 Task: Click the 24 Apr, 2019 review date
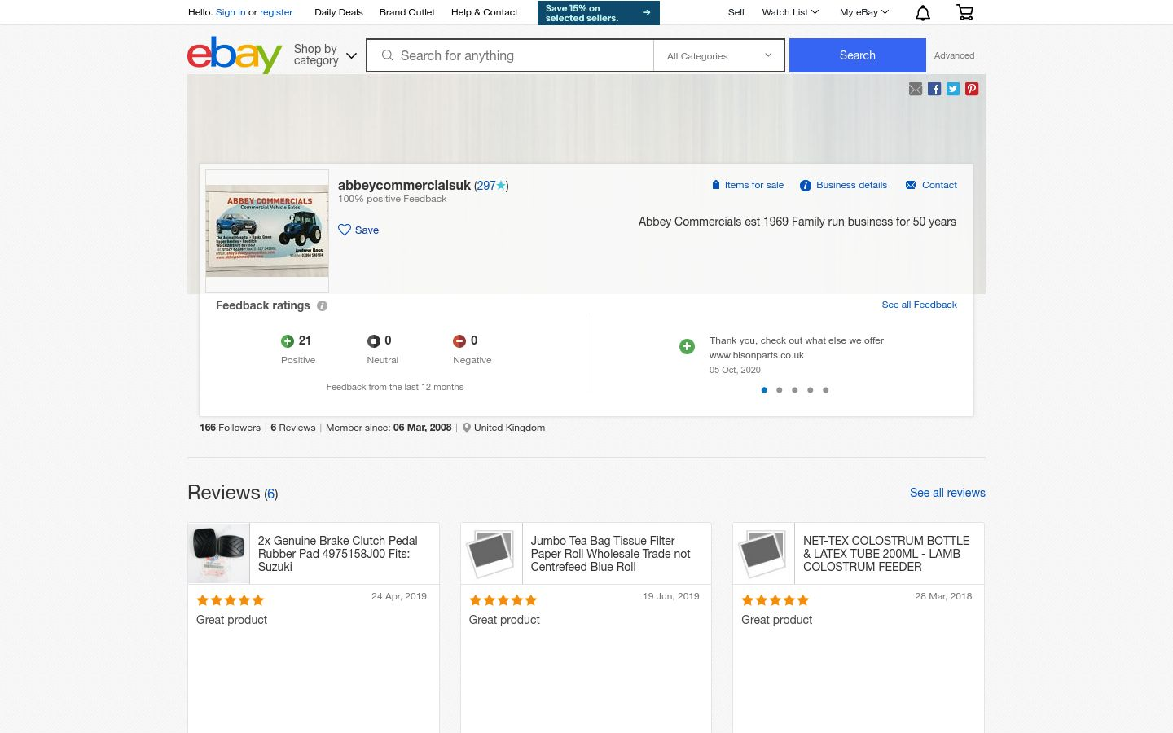click(x=399, y=596)
